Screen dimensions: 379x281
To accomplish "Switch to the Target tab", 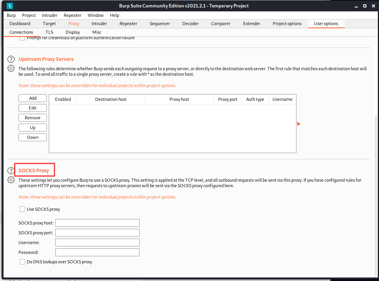I will point(49,24).
